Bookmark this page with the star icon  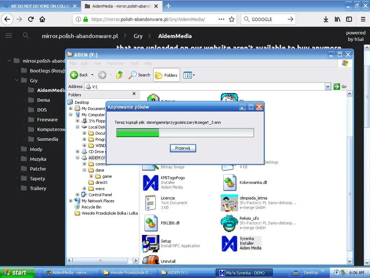pyautogui.click(x=232, y=19)
